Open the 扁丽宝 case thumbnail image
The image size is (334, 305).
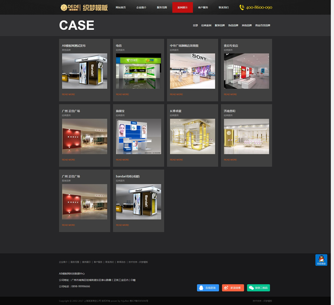tap(138, 136)
